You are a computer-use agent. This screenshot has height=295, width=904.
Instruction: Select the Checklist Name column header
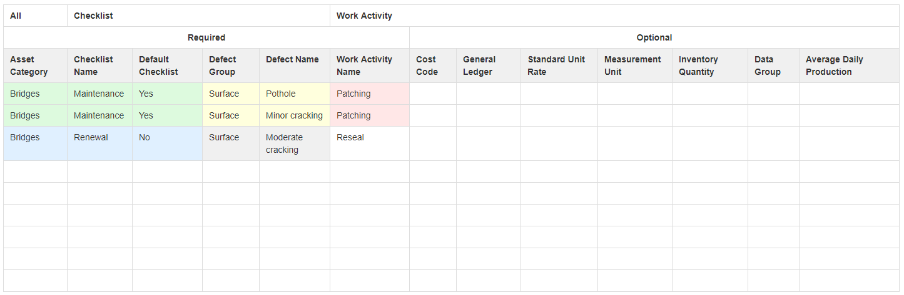99,65
